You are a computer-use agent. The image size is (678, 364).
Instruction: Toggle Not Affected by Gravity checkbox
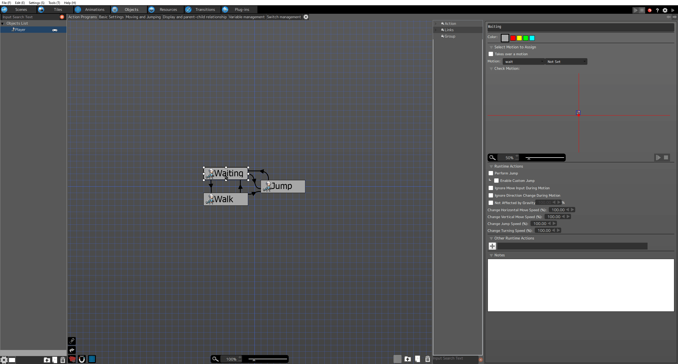click(x=491, y=203)
